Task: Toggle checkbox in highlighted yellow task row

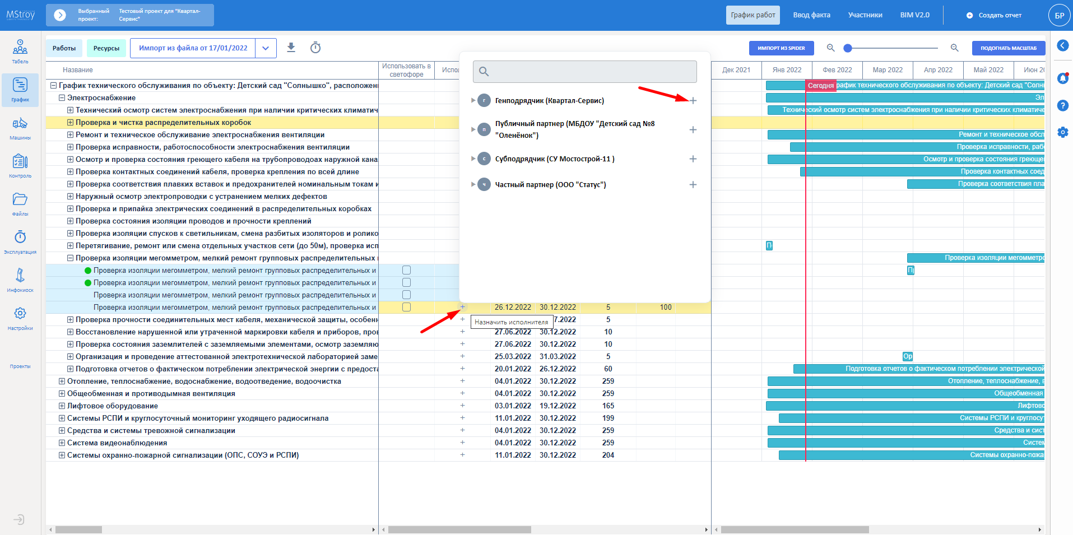Action: pyautogui.click(x=406, y=308)
